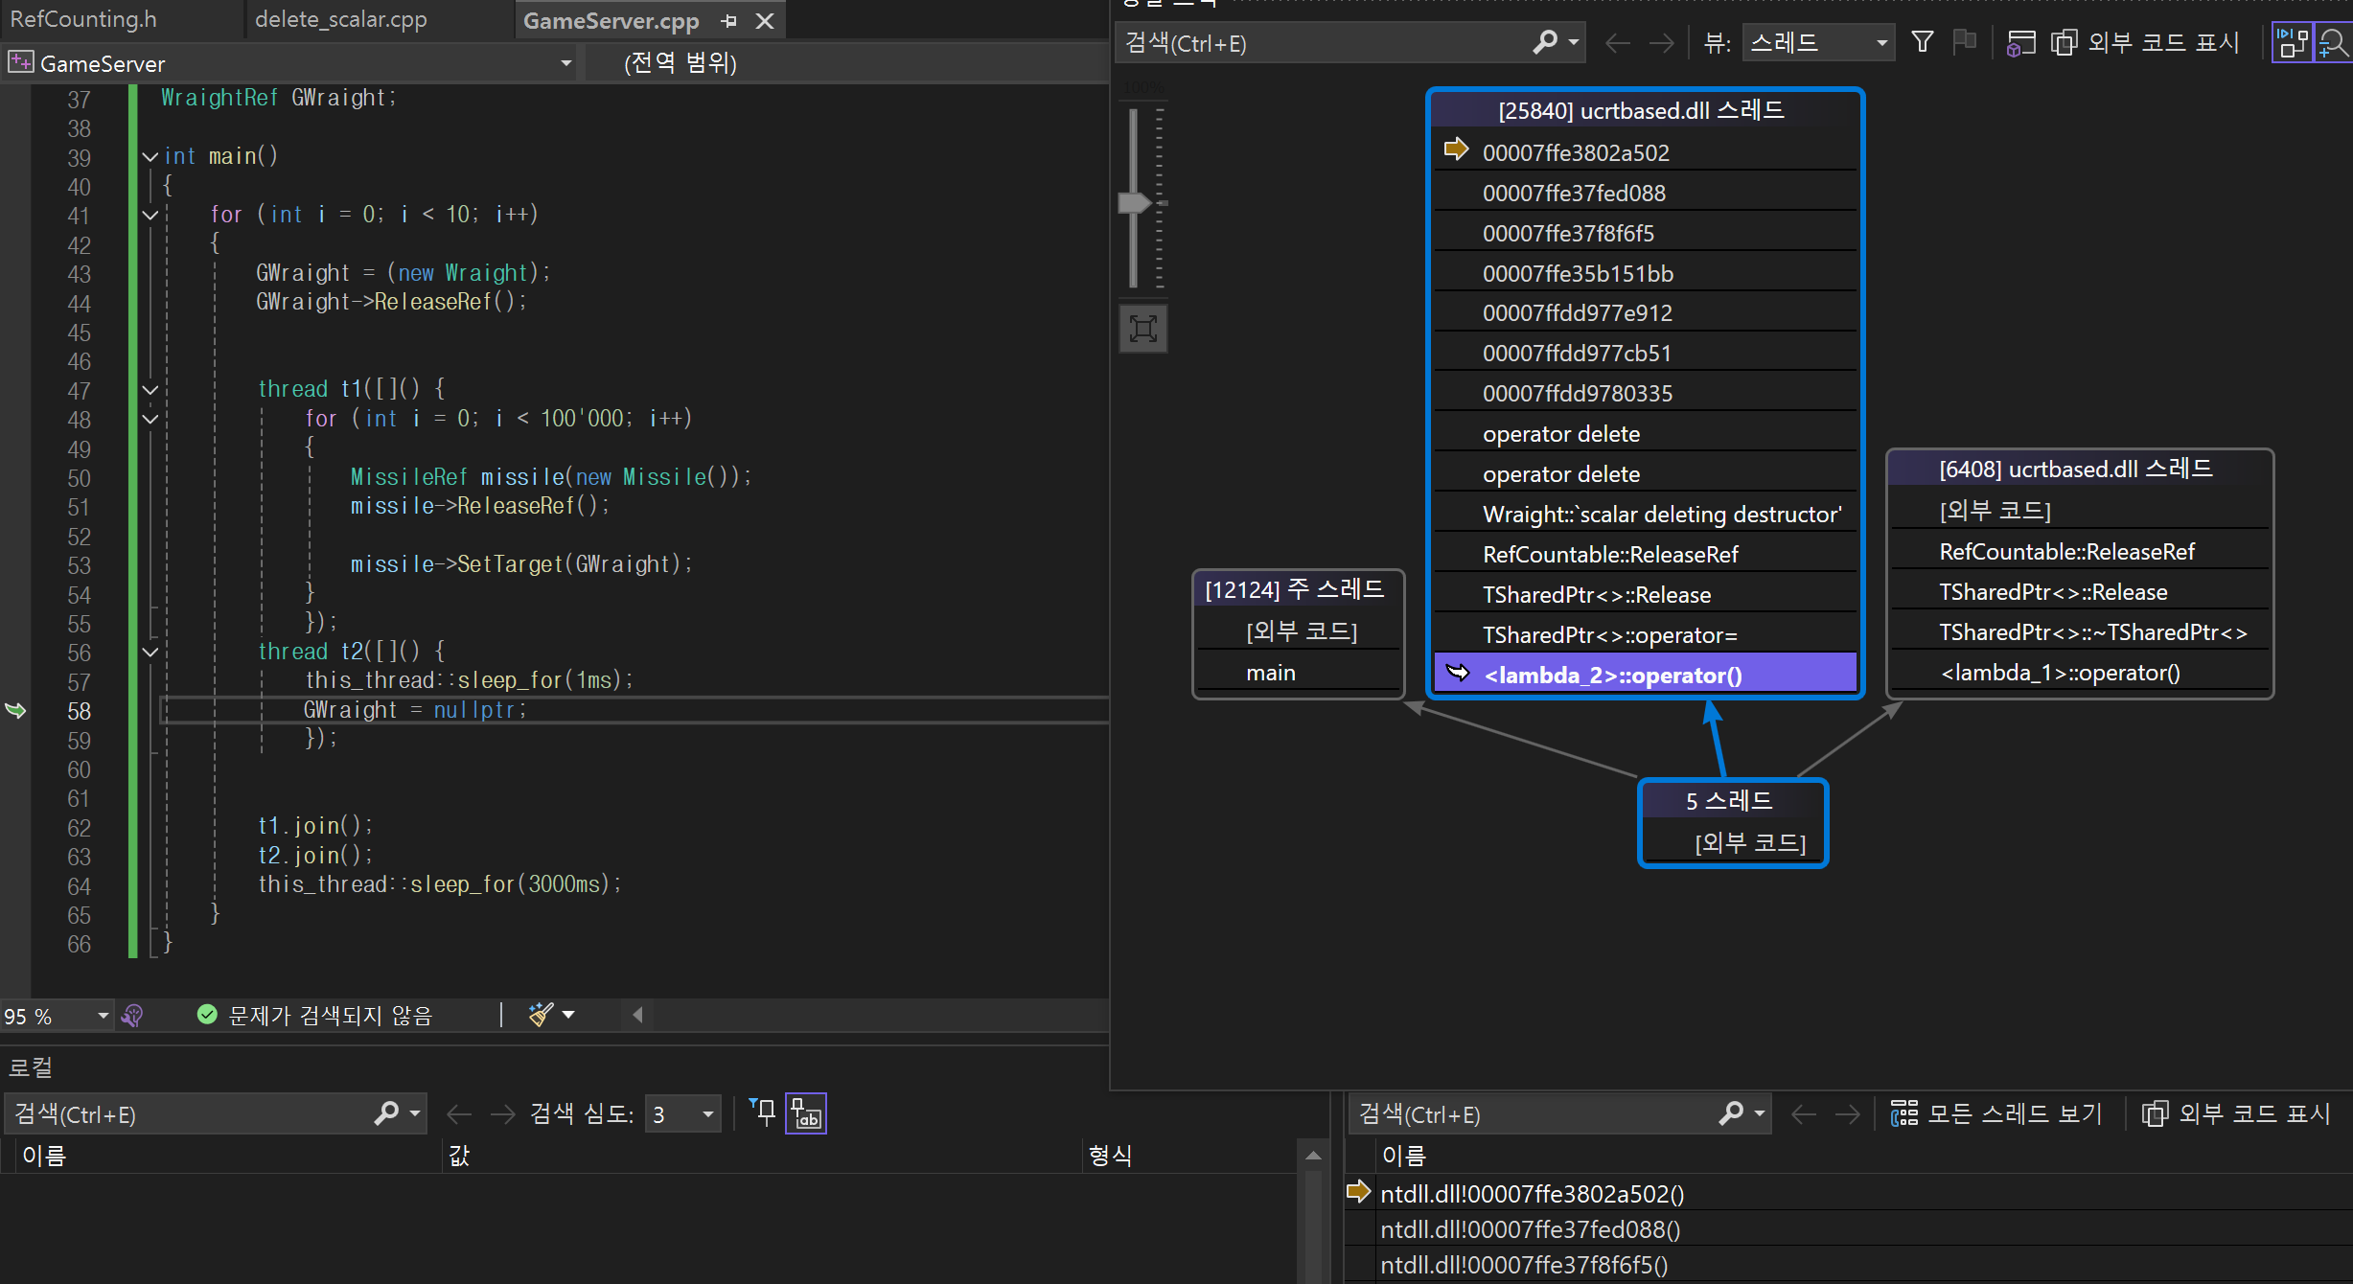Open the 95 % zoom level dropdown

point(103,1016)
